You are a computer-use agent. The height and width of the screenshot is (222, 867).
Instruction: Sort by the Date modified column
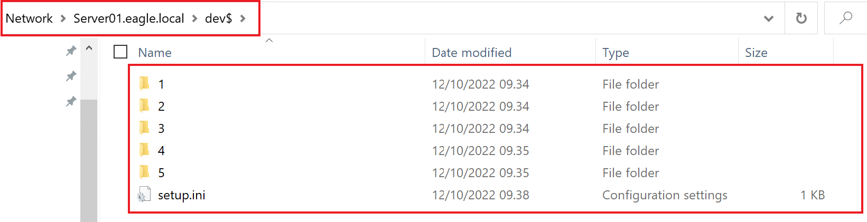click(x=471, y=53)
